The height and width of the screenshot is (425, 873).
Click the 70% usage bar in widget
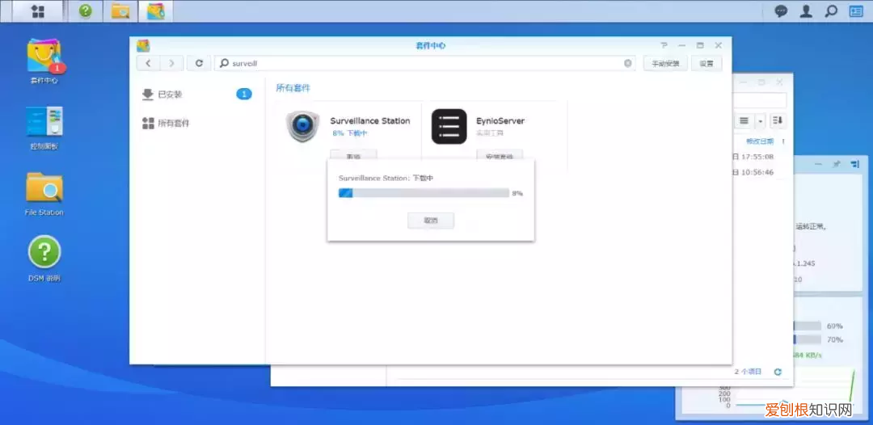click(808, 339)
